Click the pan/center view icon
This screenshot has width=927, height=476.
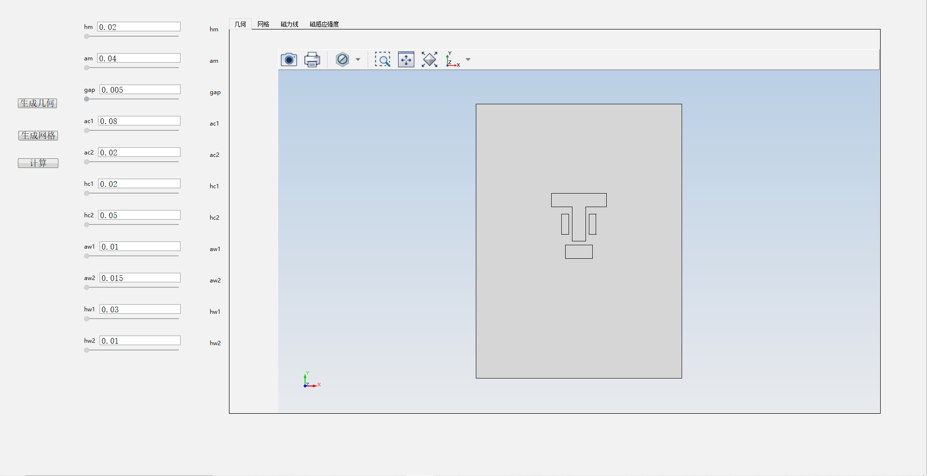point(406,60)
